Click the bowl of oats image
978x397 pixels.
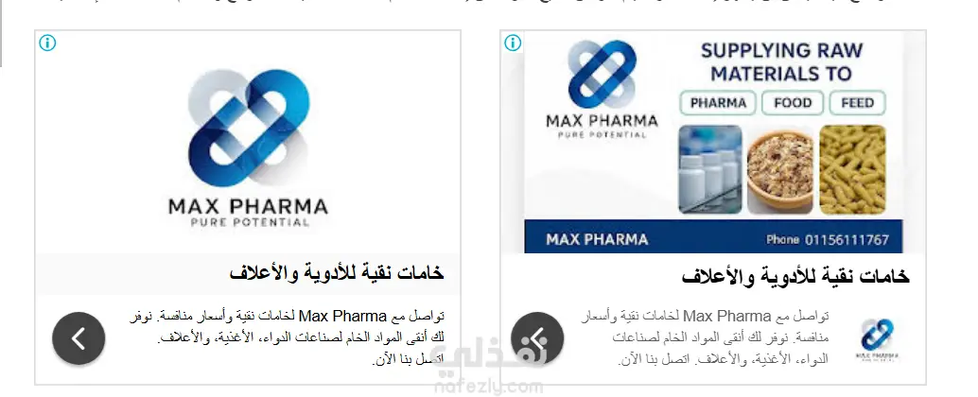coord(780,169)
